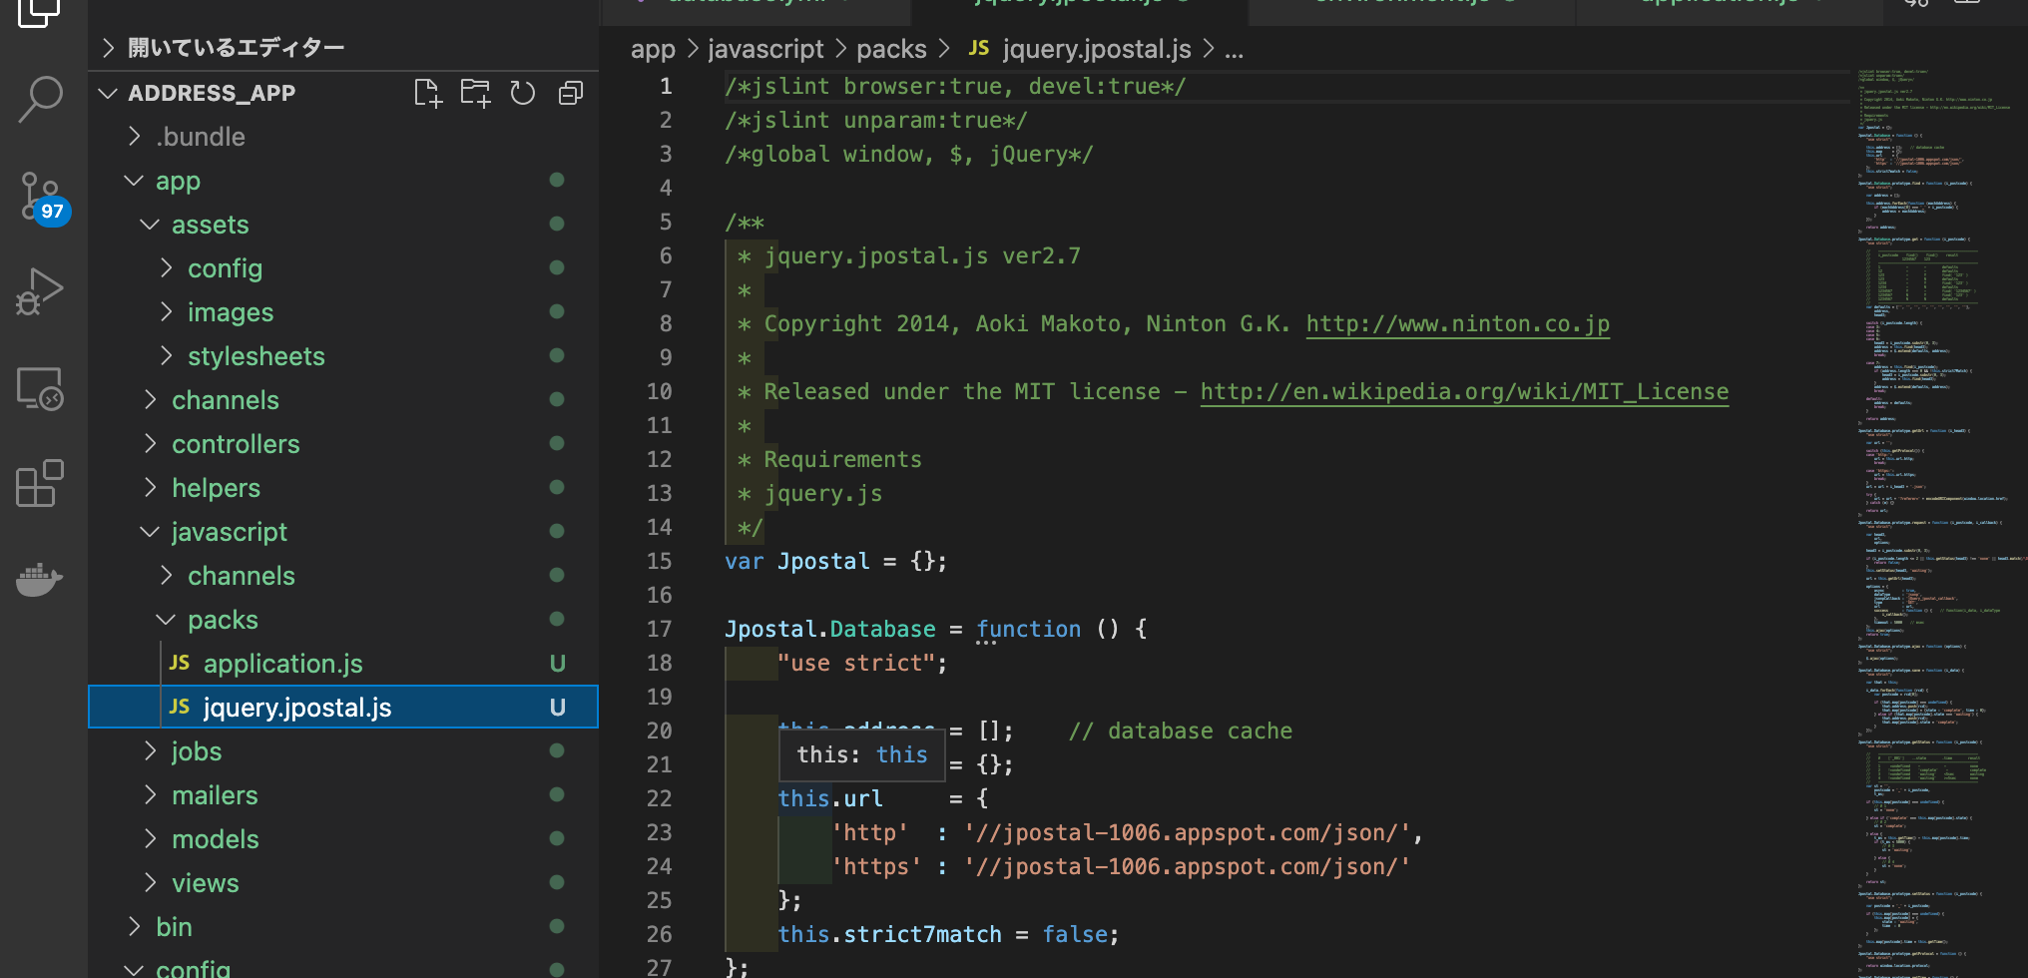Expand the bin folder
Image resolution: width=2028 pixels, height=978 pixels.
point(135,927)
